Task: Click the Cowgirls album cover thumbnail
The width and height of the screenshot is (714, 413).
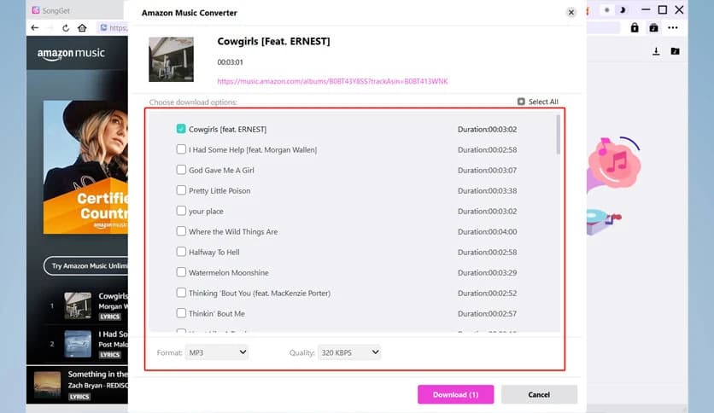Action: tap(171, 60)
